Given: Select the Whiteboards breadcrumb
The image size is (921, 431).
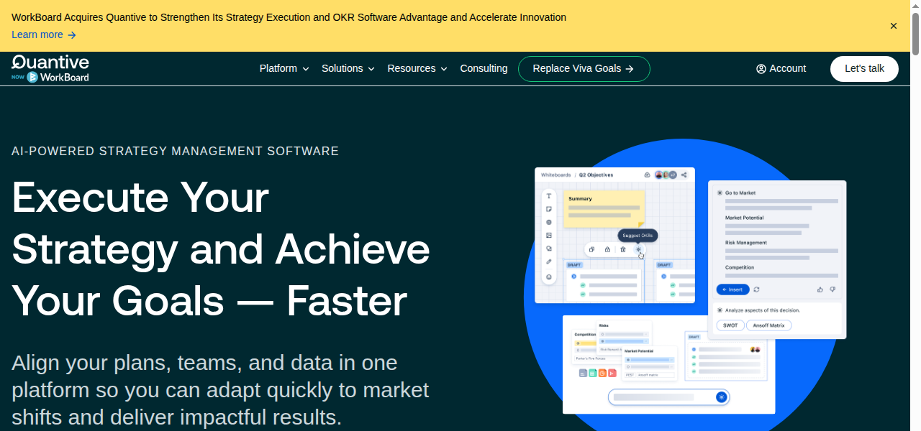Looking at the screenshot, I should [x=555, y=175].
